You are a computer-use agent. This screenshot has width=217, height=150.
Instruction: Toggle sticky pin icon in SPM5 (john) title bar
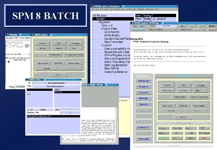click(51, 35)
